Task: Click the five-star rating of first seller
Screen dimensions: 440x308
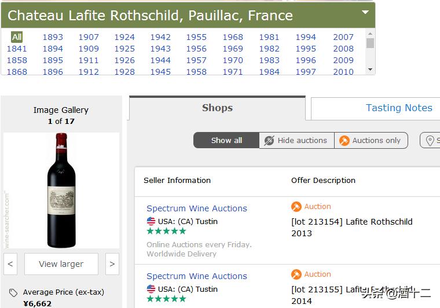Action: pyautogui.click(x=166, y=231)
